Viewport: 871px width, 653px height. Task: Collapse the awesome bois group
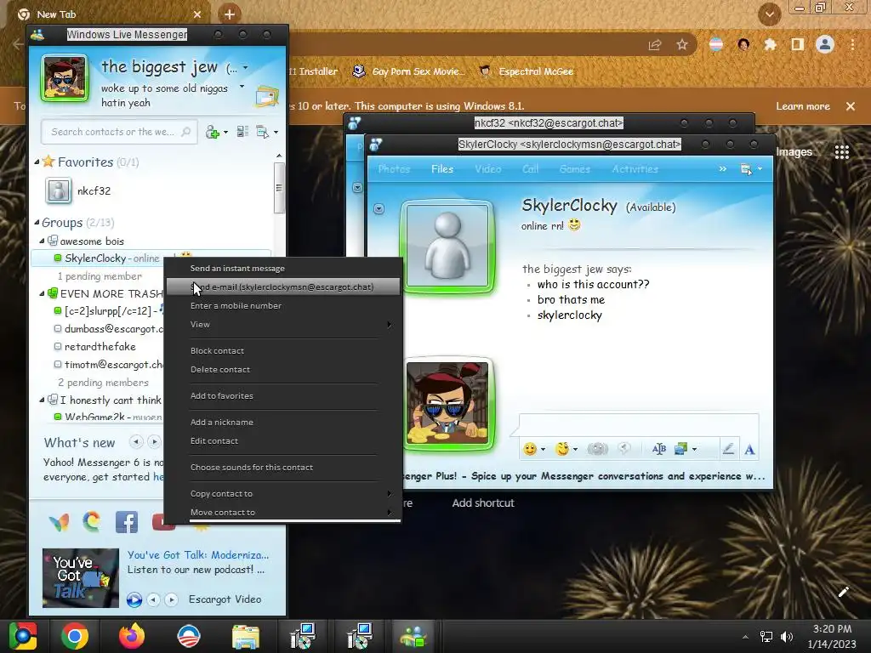(x=43, y=241)
